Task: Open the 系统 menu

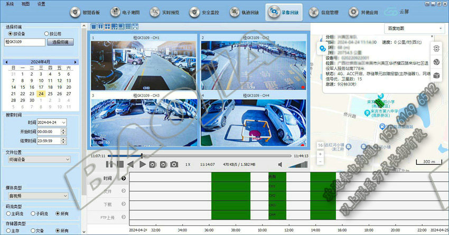Action: tap(10, 4)
